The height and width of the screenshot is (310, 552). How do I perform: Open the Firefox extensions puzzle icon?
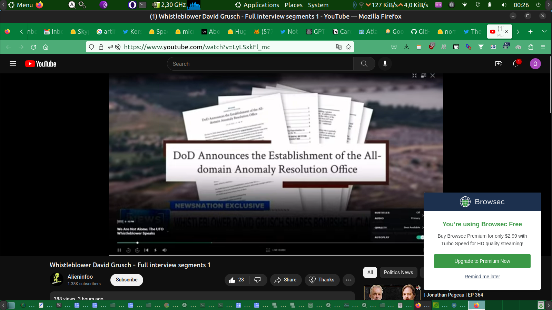(x=531, y=47)
